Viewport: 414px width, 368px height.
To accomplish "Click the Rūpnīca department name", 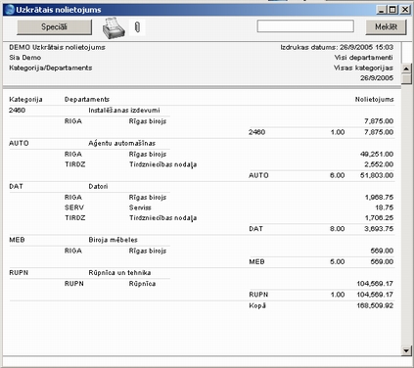I will pos(142,284).
